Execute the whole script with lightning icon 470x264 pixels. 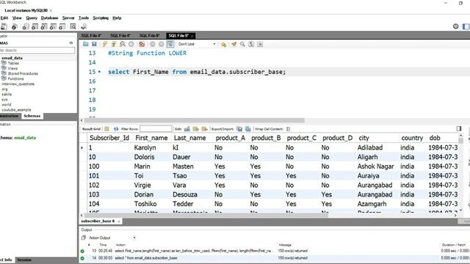click(x=104, y=44)
